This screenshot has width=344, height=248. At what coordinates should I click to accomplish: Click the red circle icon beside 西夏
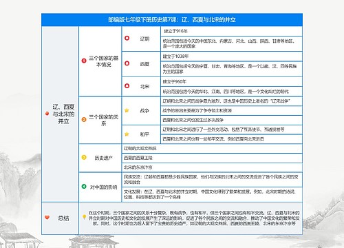pos(127,63)
